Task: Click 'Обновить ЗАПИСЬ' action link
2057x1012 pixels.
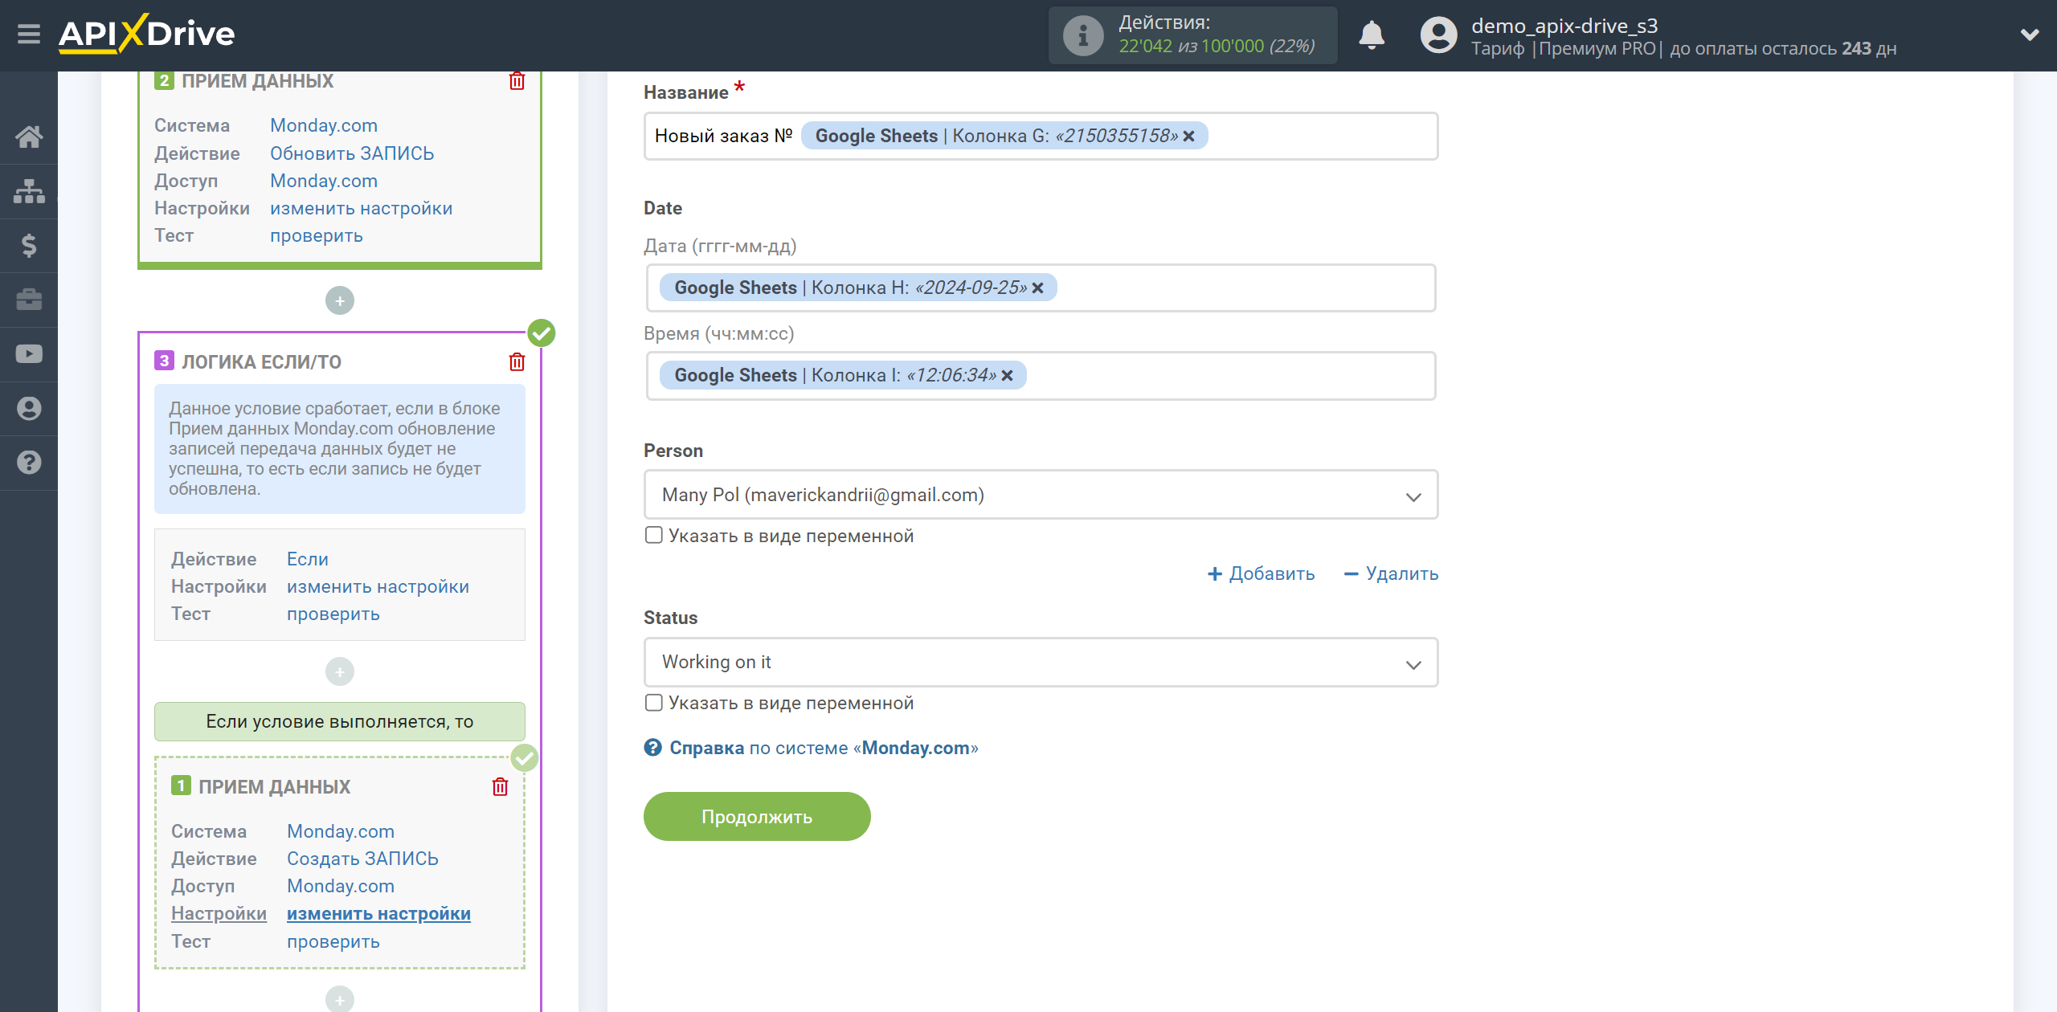Action: coord(351,153)
